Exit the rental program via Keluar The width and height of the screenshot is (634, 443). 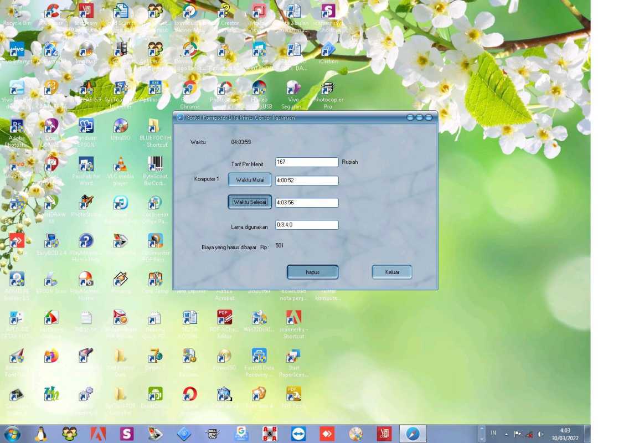click(391, 272)
